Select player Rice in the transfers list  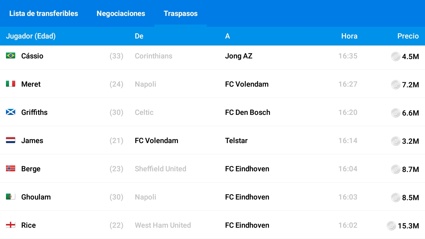[29, 225]
